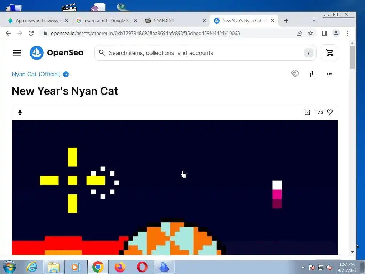
Task: Click the verified badge beside Nyan Cat (Official)
Action: 66,74
